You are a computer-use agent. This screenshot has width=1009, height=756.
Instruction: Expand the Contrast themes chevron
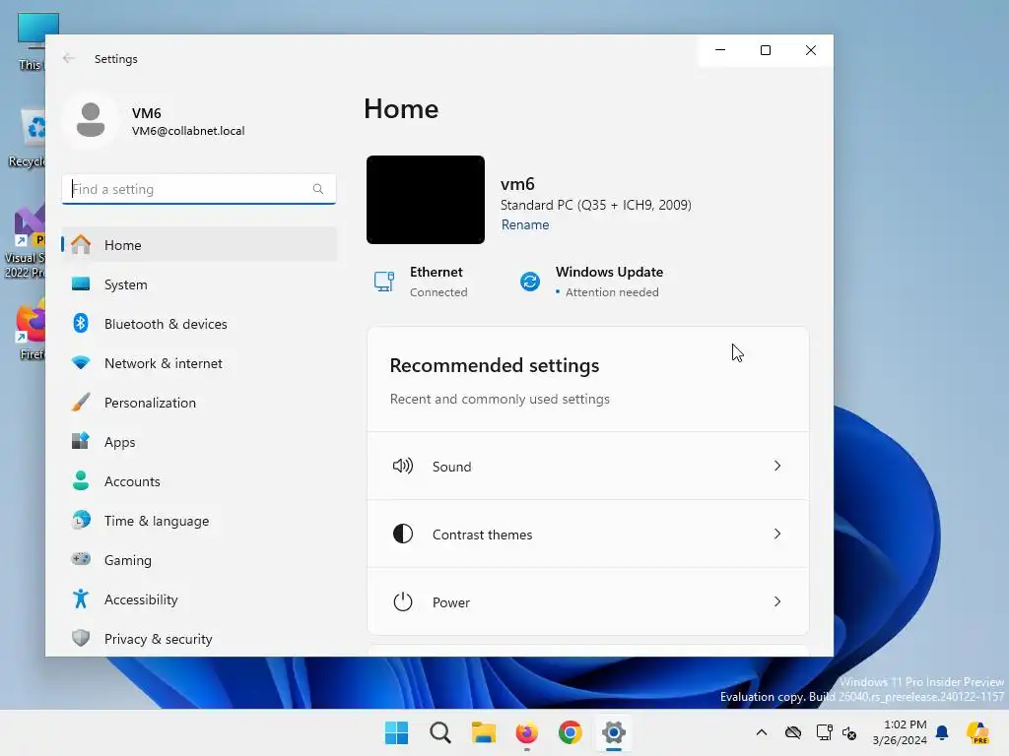coord(777,534)
